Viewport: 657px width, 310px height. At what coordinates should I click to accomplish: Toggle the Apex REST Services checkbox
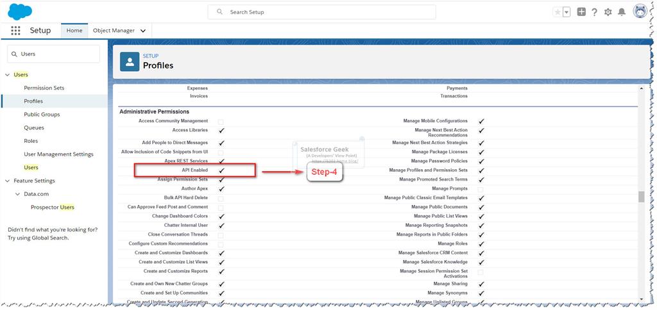221,161
